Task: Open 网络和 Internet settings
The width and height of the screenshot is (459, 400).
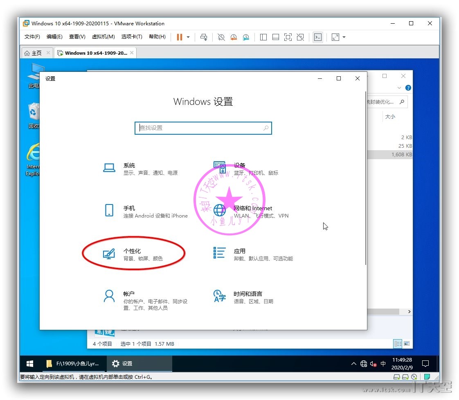Action: tap(251, 211)
